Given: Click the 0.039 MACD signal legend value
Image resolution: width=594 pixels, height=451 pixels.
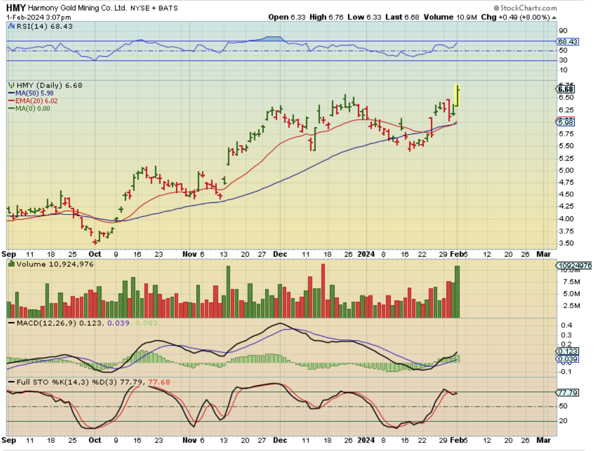Looking at the screenshot, I should coord(118,323).
